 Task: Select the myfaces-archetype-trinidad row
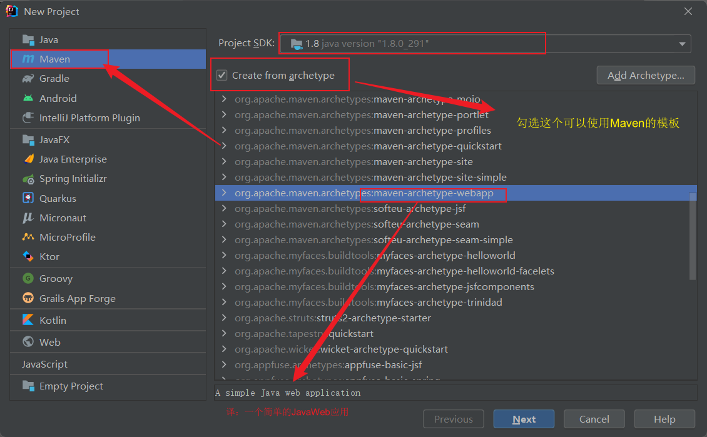456,303
